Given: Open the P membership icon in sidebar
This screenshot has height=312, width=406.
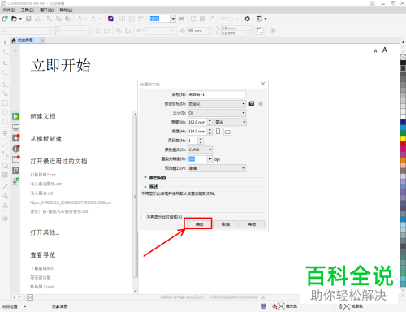Looking at the screenshot, I should pos(15,171).
